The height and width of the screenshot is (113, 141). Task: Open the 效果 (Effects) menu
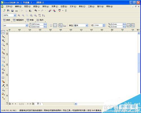[x=55, y=6]
